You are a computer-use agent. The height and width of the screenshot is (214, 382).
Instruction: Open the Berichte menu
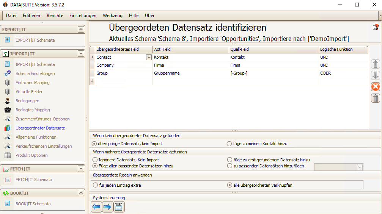55,16
